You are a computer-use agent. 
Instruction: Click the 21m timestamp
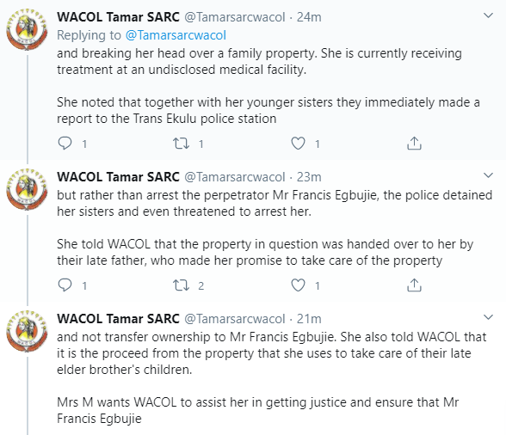(309, 319)
